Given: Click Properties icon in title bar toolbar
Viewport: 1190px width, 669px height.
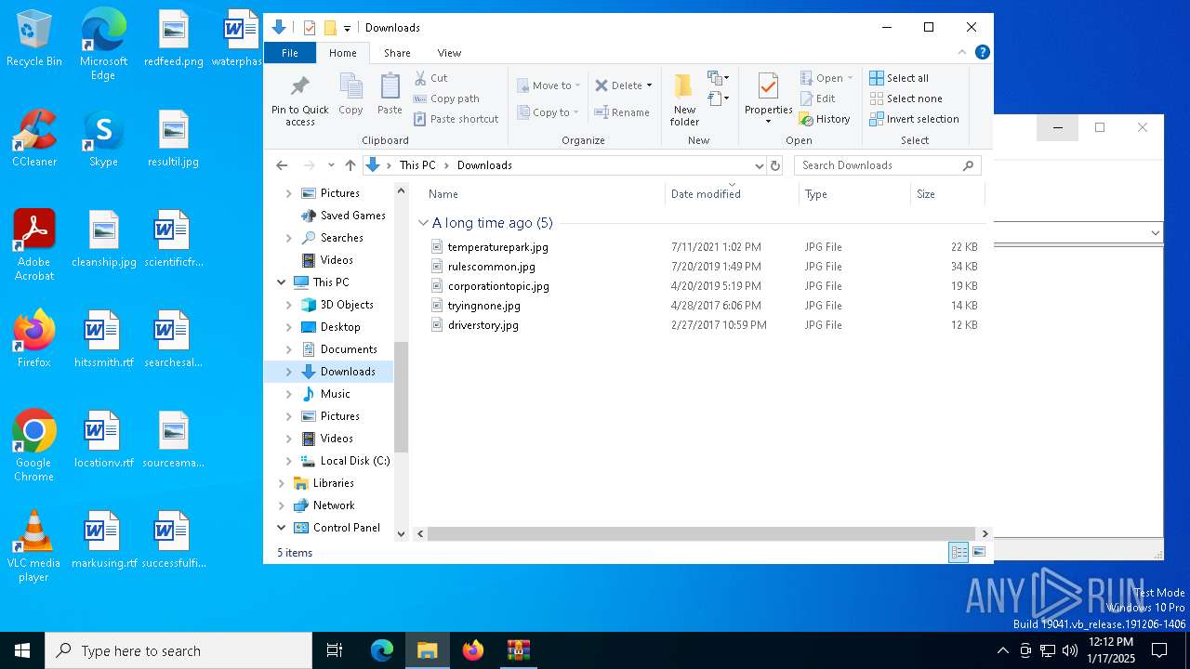Looking at the screenshot, I should pyautogui.click(x=310, y=28).
